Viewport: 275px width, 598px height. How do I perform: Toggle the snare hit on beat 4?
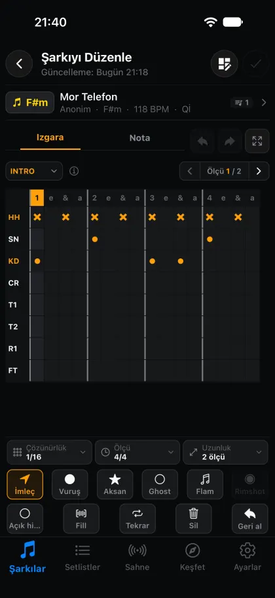[x=210, y=239]
